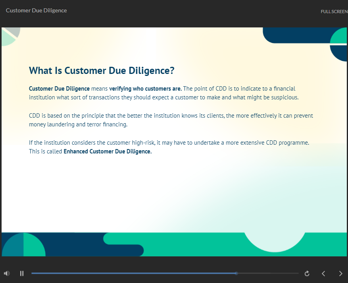Open FULL SCREEN mode

[334, 12]
